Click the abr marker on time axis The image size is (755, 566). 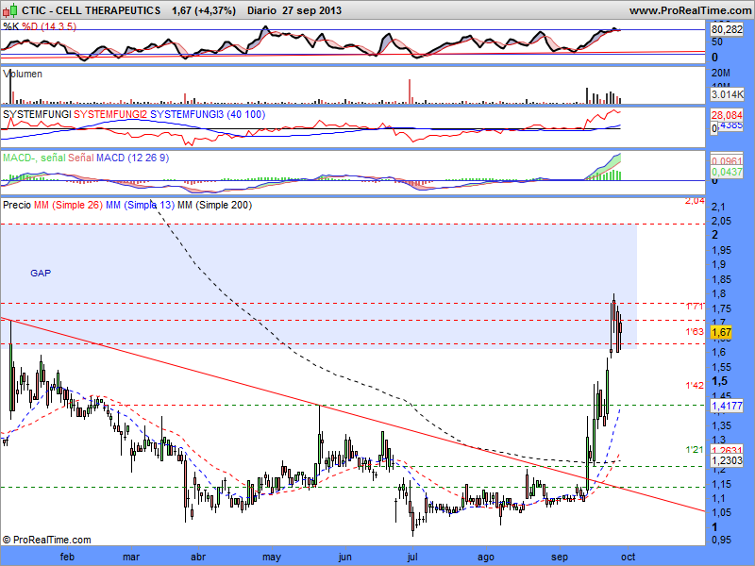tap(198, 557)
